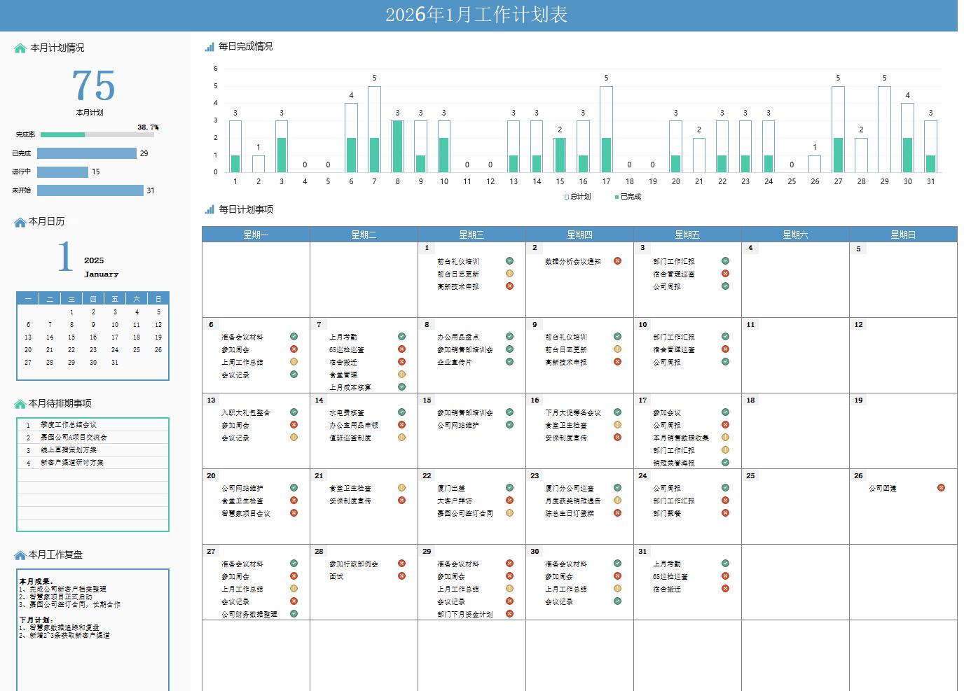Click the 未开始 bar showing 31
The height and width of the screenshot is (691, 964).
tap(90, 190)
